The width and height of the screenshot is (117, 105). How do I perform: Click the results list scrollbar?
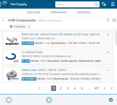click(x=116, y=37)
